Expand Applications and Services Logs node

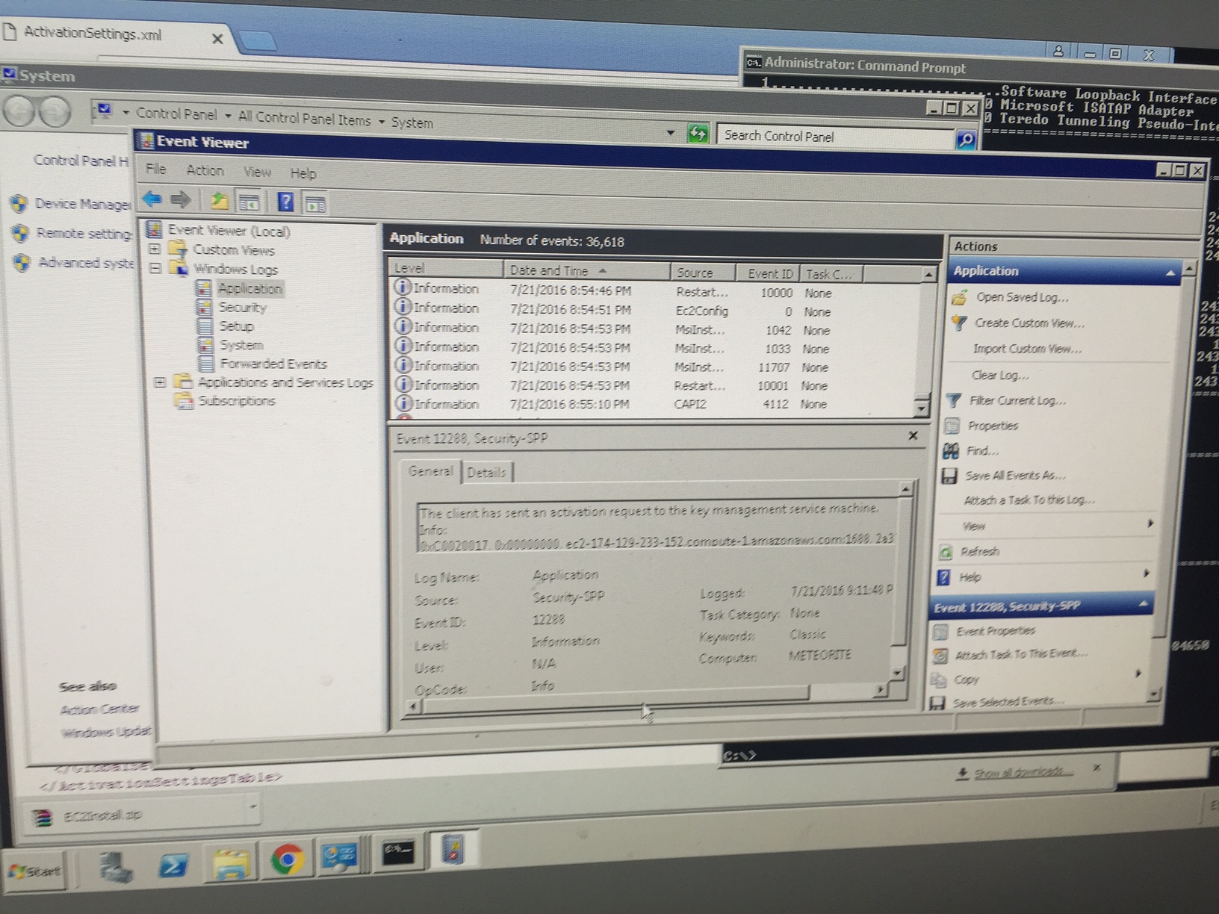tap(159, 382)
